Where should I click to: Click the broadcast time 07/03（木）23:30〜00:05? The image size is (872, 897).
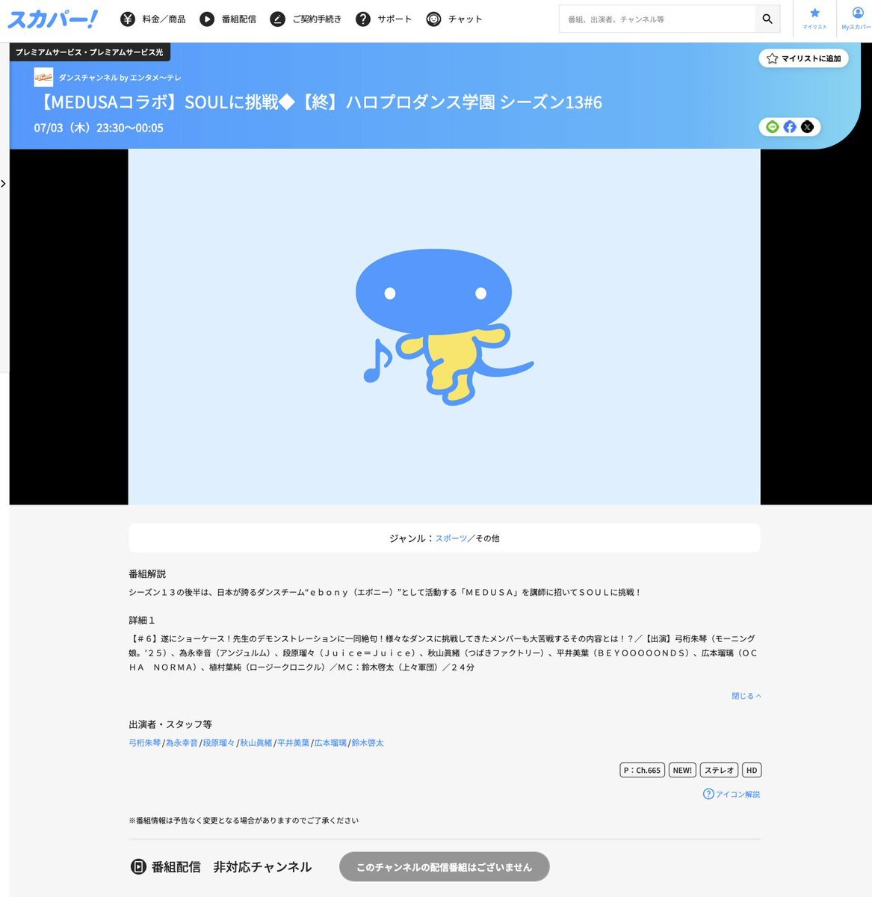point(99,128)
